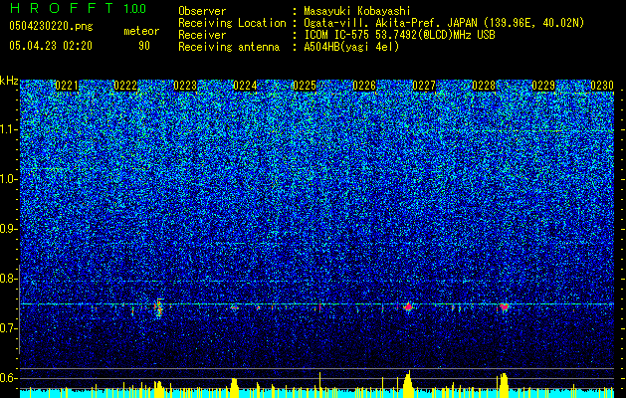Click the 0230 time marker
Screen dimensions: 626x398
(602, 86)
